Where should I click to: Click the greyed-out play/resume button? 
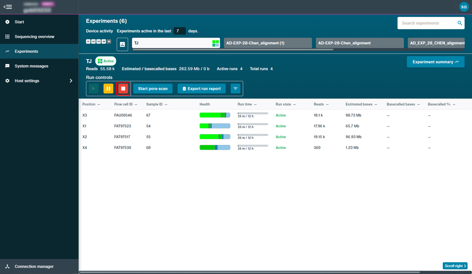tap(93, 89)
